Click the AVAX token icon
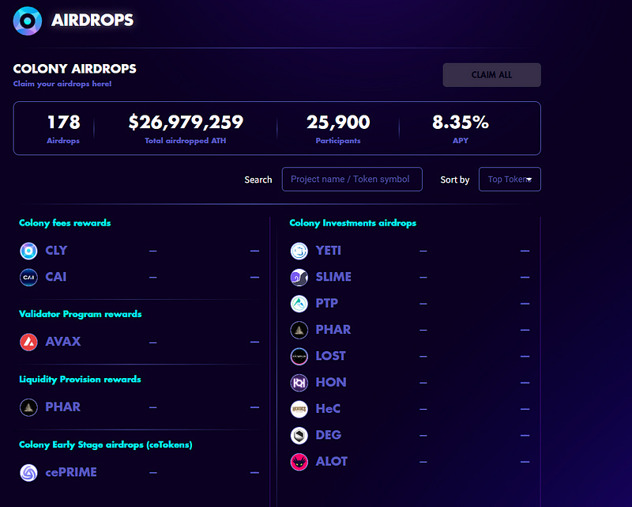This screenshot has height=507, width=632. 28,342
